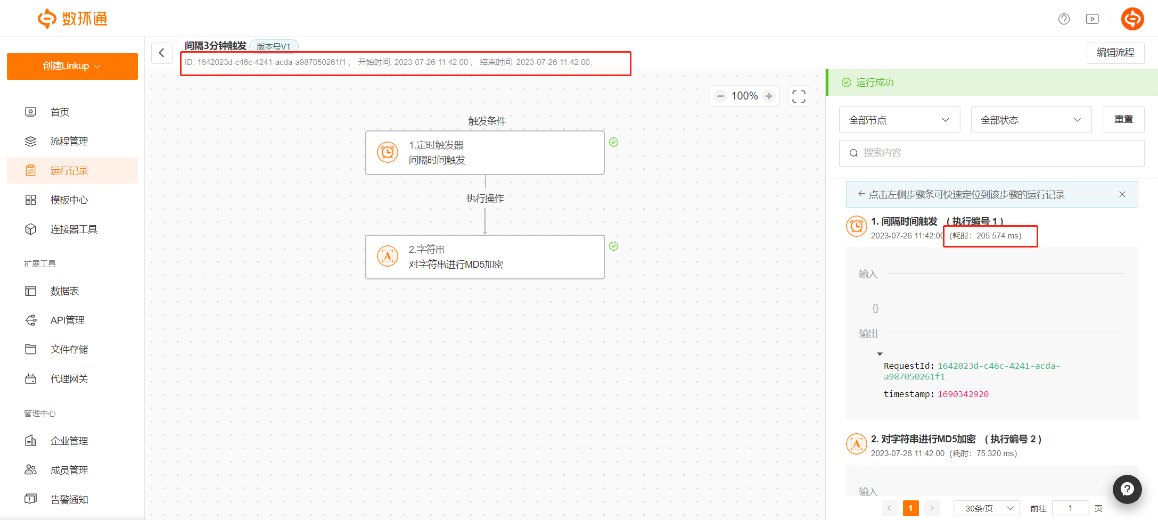Open the floating help chat bubble

tap(1127, 489)
